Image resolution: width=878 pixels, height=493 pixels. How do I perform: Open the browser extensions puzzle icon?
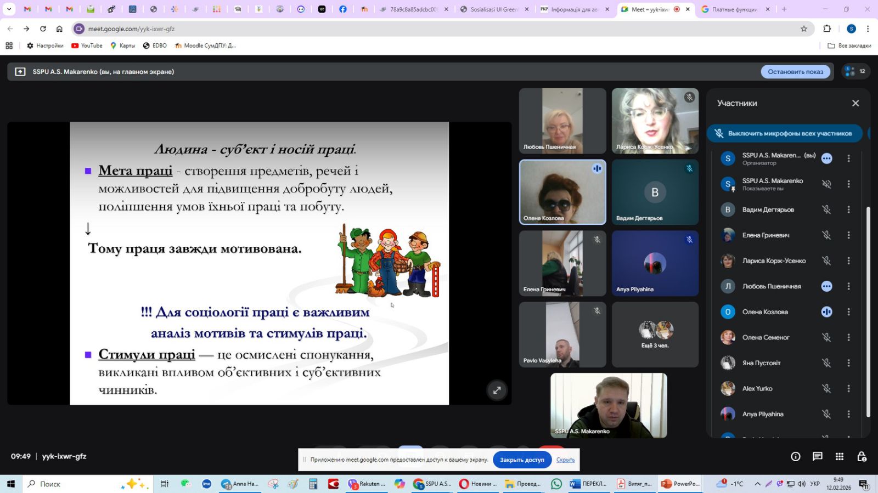point(827,29)
